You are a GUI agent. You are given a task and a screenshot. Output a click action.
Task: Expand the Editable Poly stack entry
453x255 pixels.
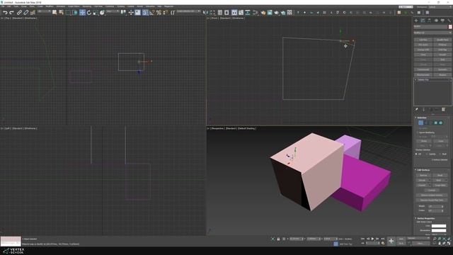[x=415, y=80]
